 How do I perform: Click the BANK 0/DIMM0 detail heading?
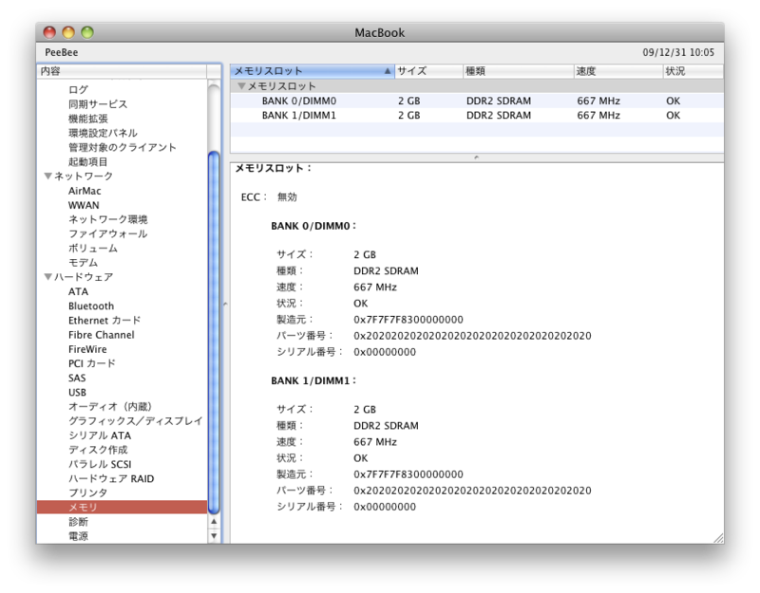[313, 226]
